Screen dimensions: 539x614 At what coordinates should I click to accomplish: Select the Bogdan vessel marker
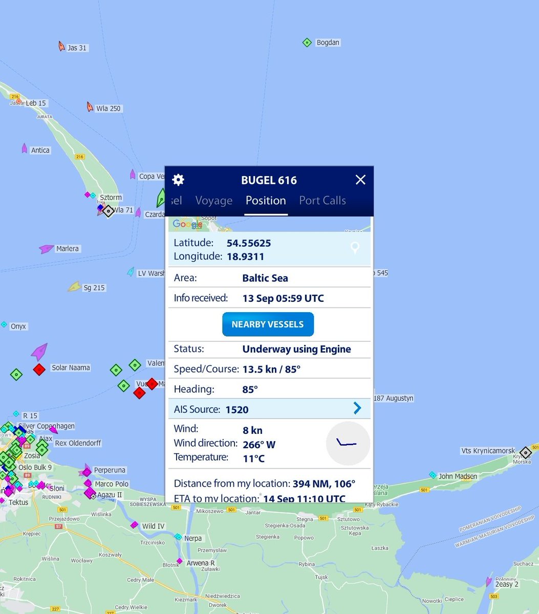click(307, 42)
